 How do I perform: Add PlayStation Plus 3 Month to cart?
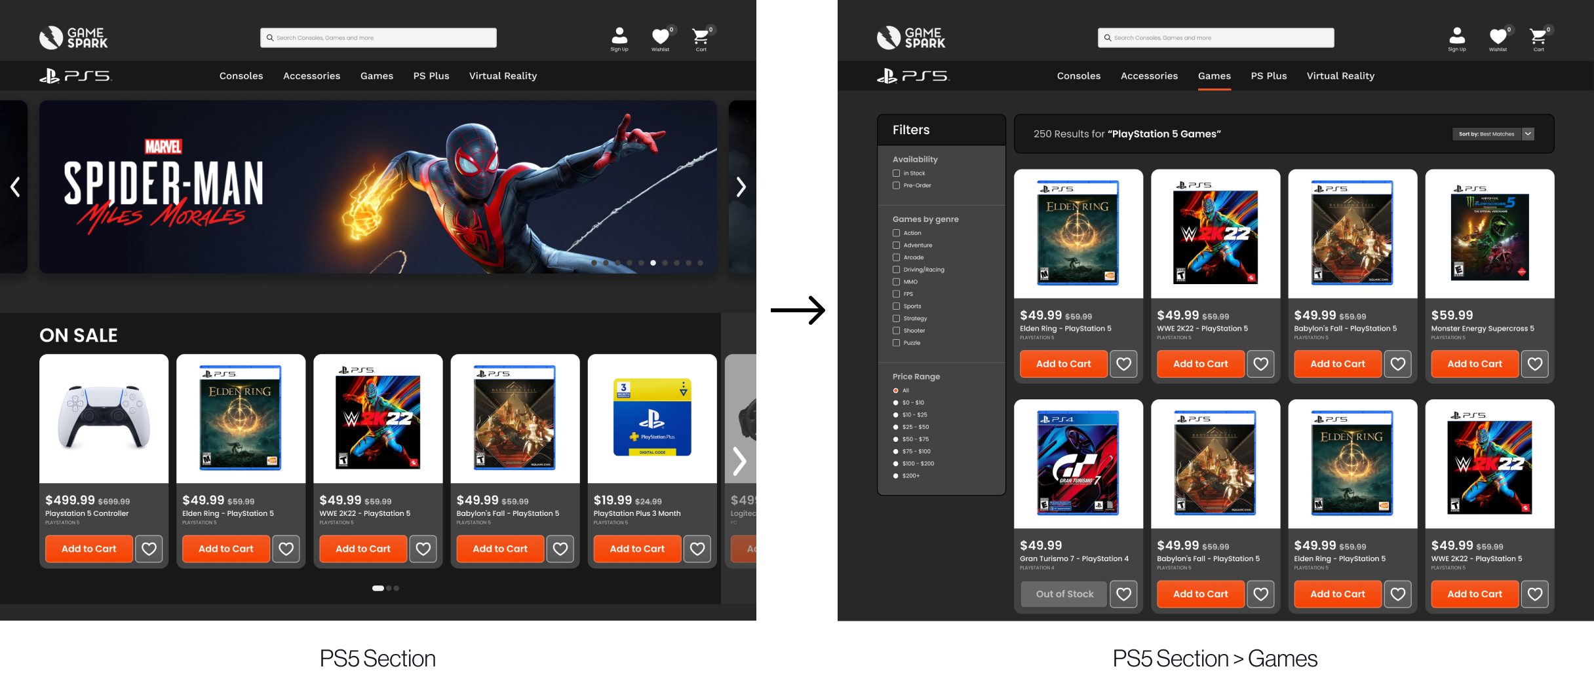637,549
